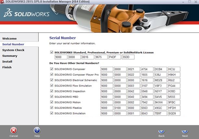Click Inspection field N5Y7

(x=160, y=91)
